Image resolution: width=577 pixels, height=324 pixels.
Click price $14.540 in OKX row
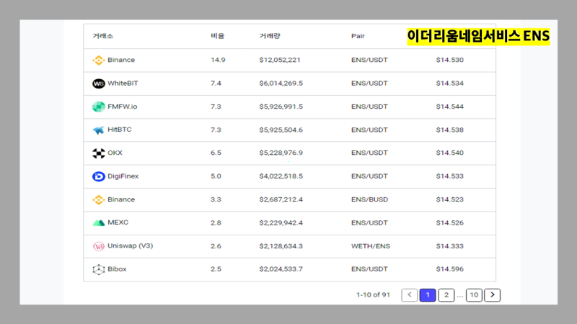[x=449, y=153]
